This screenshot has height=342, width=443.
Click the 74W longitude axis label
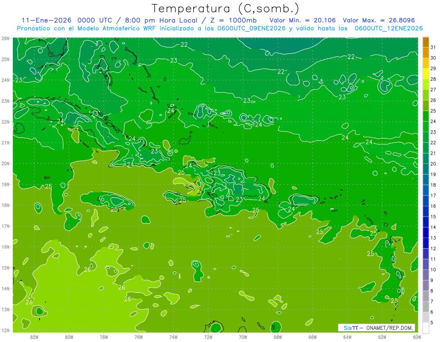(173, 336)
